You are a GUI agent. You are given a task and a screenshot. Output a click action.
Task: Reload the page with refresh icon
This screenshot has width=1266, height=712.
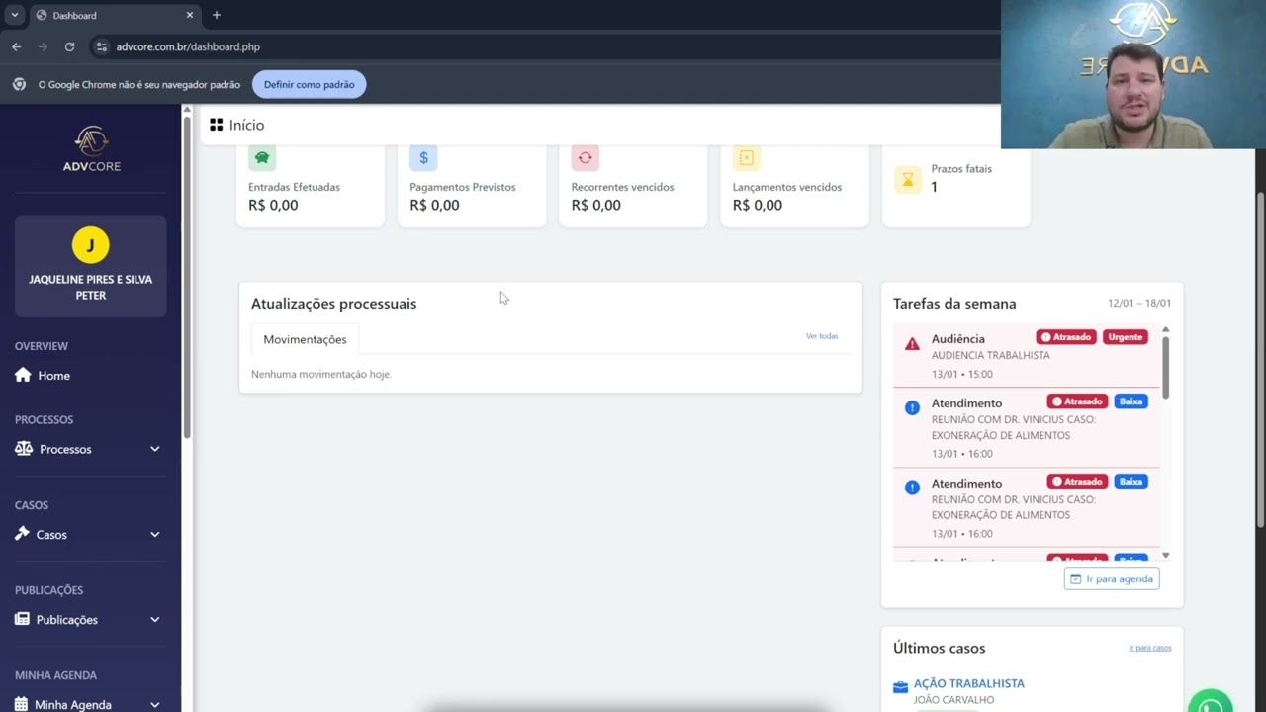click(x=69, y=46)
